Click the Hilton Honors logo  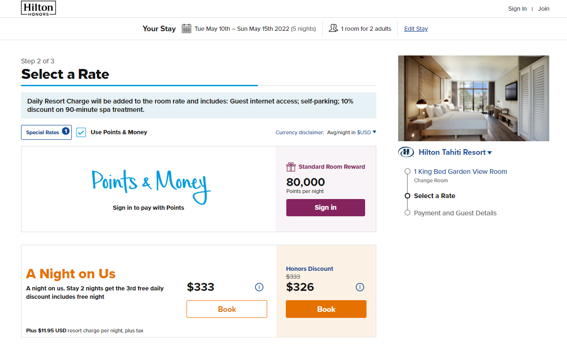tap(38, 8)
